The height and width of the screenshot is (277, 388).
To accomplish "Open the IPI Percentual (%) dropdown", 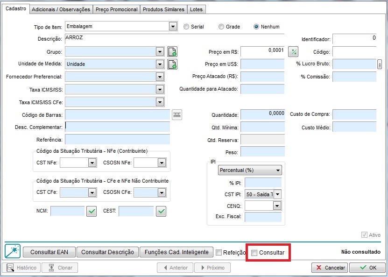I will pos(250,170).
